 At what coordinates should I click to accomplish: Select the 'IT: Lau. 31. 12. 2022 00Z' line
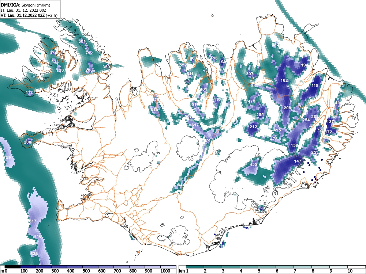[x=23, y=10]
